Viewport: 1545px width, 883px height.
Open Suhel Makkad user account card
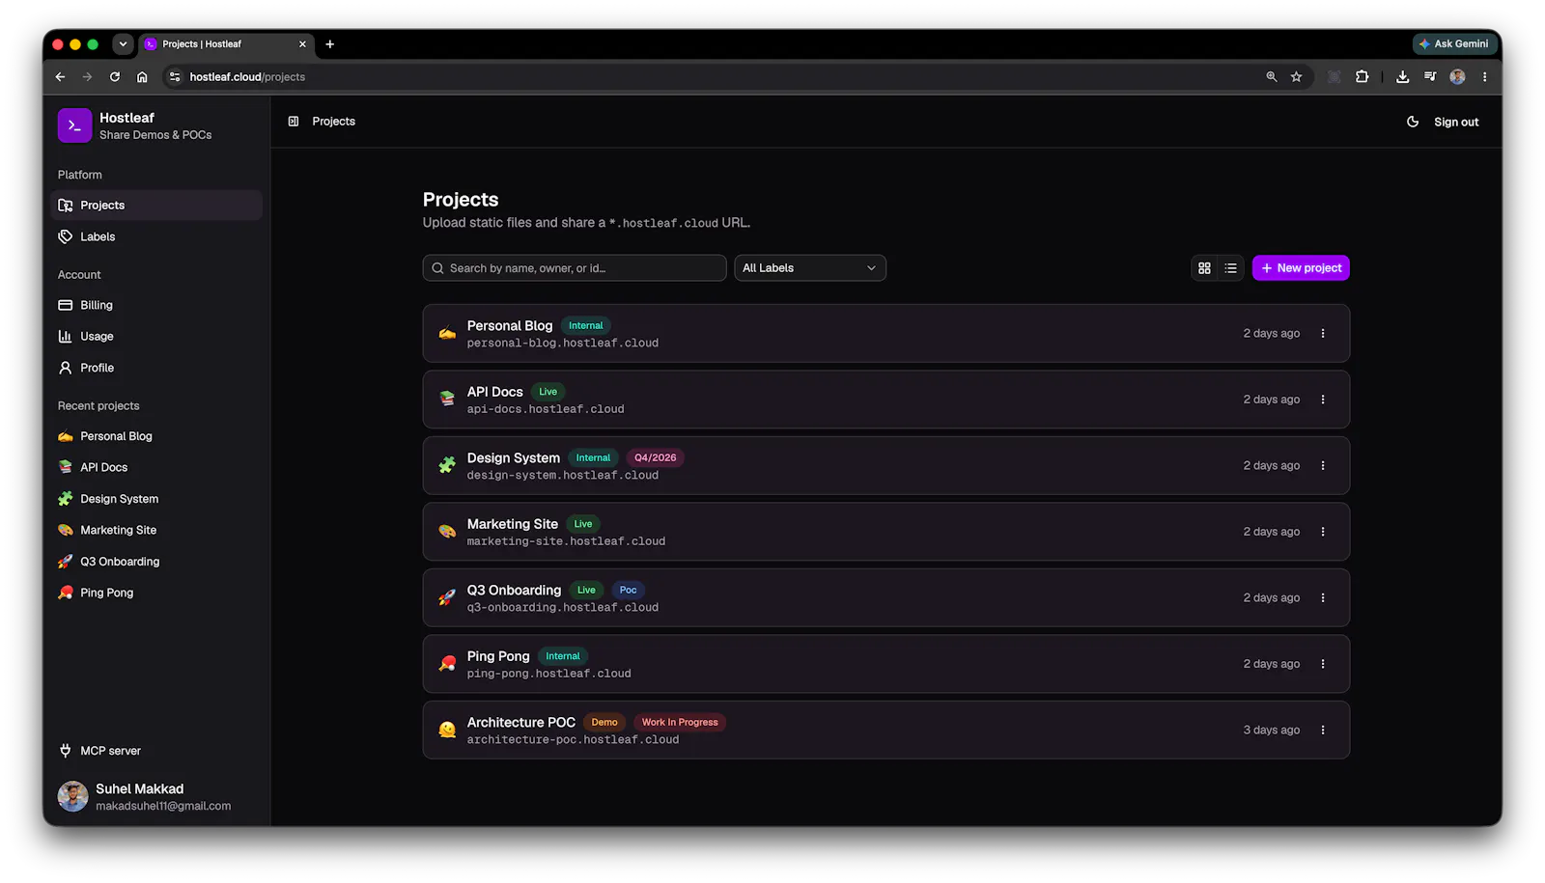tap(155, 797)
